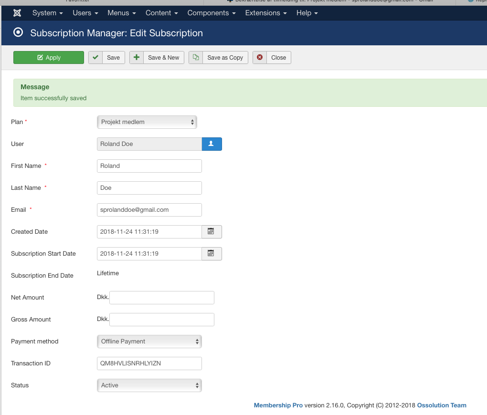
Task: Open the Payment method dropdown
Action: tap(149, 341)
